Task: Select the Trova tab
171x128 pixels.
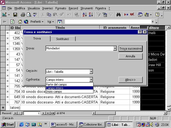Action: pos(37,38)
